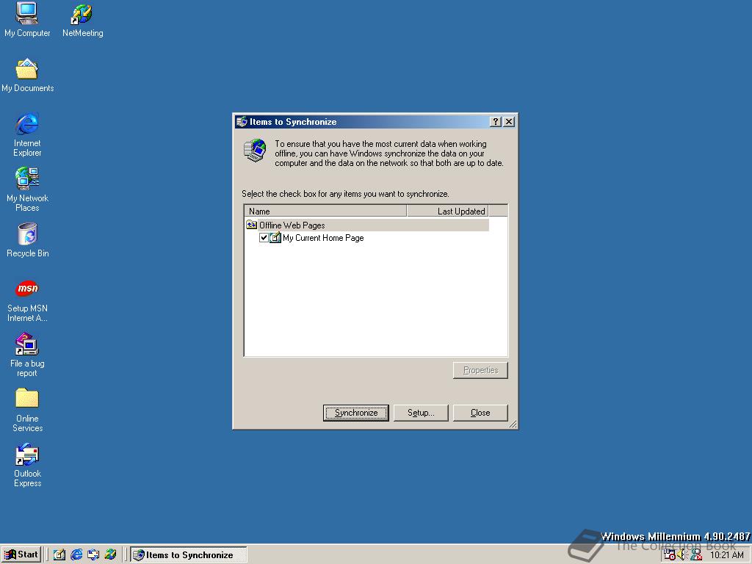Click the fourth quick launch icon beside Outlook Express
The image size is (752, 564).
pyautogui.click(x=110, y=555)
